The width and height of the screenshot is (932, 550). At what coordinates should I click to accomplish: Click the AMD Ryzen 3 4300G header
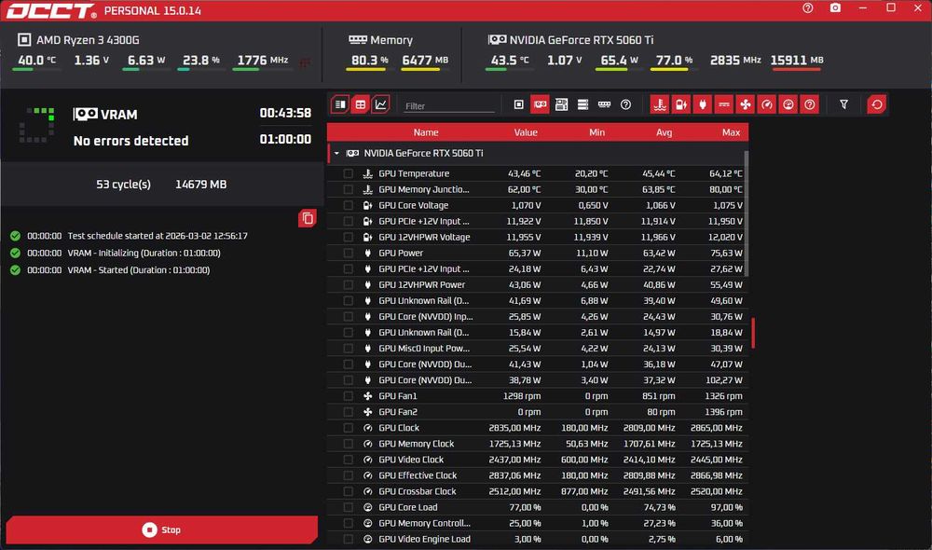click(88, 40)
